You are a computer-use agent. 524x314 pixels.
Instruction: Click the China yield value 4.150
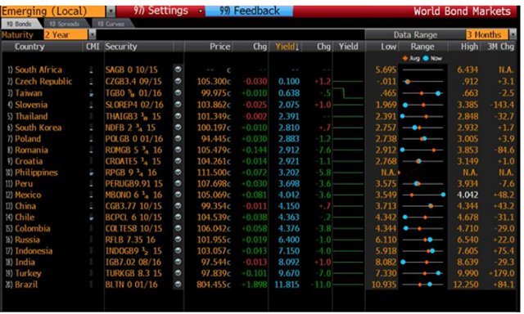click(289, 206)
